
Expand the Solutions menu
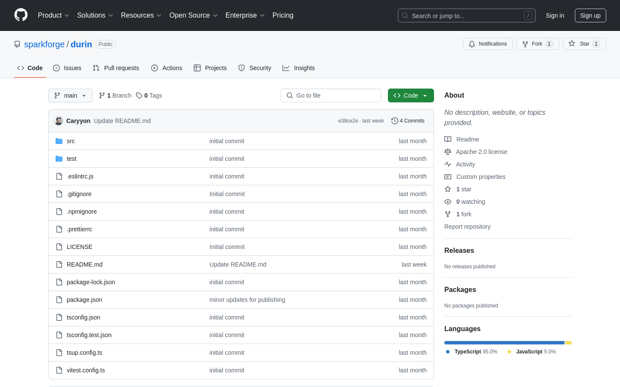coord(95,15)
